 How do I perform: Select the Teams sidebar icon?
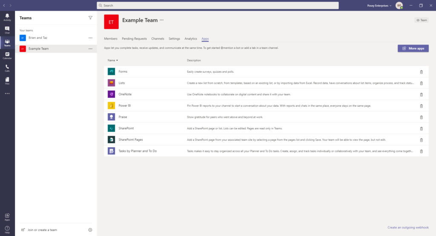coord(7,43)
